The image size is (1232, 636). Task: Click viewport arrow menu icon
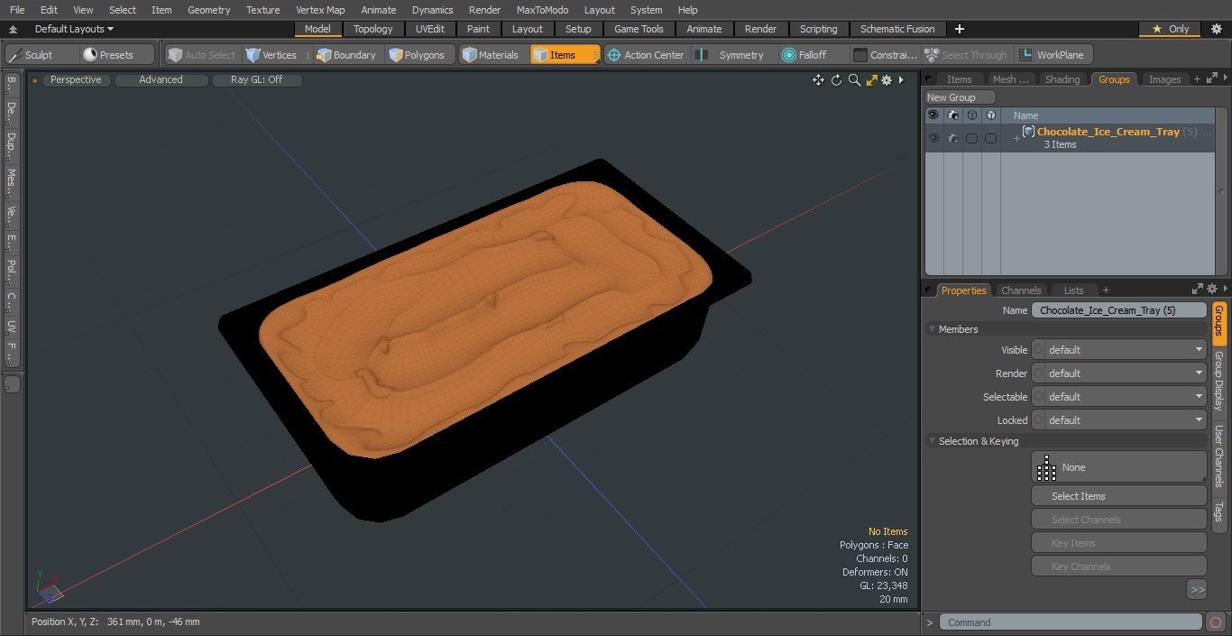[901, 80]
